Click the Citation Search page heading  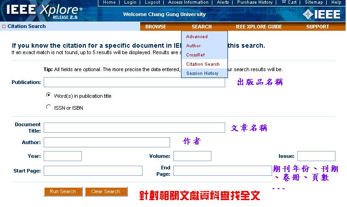27,26
